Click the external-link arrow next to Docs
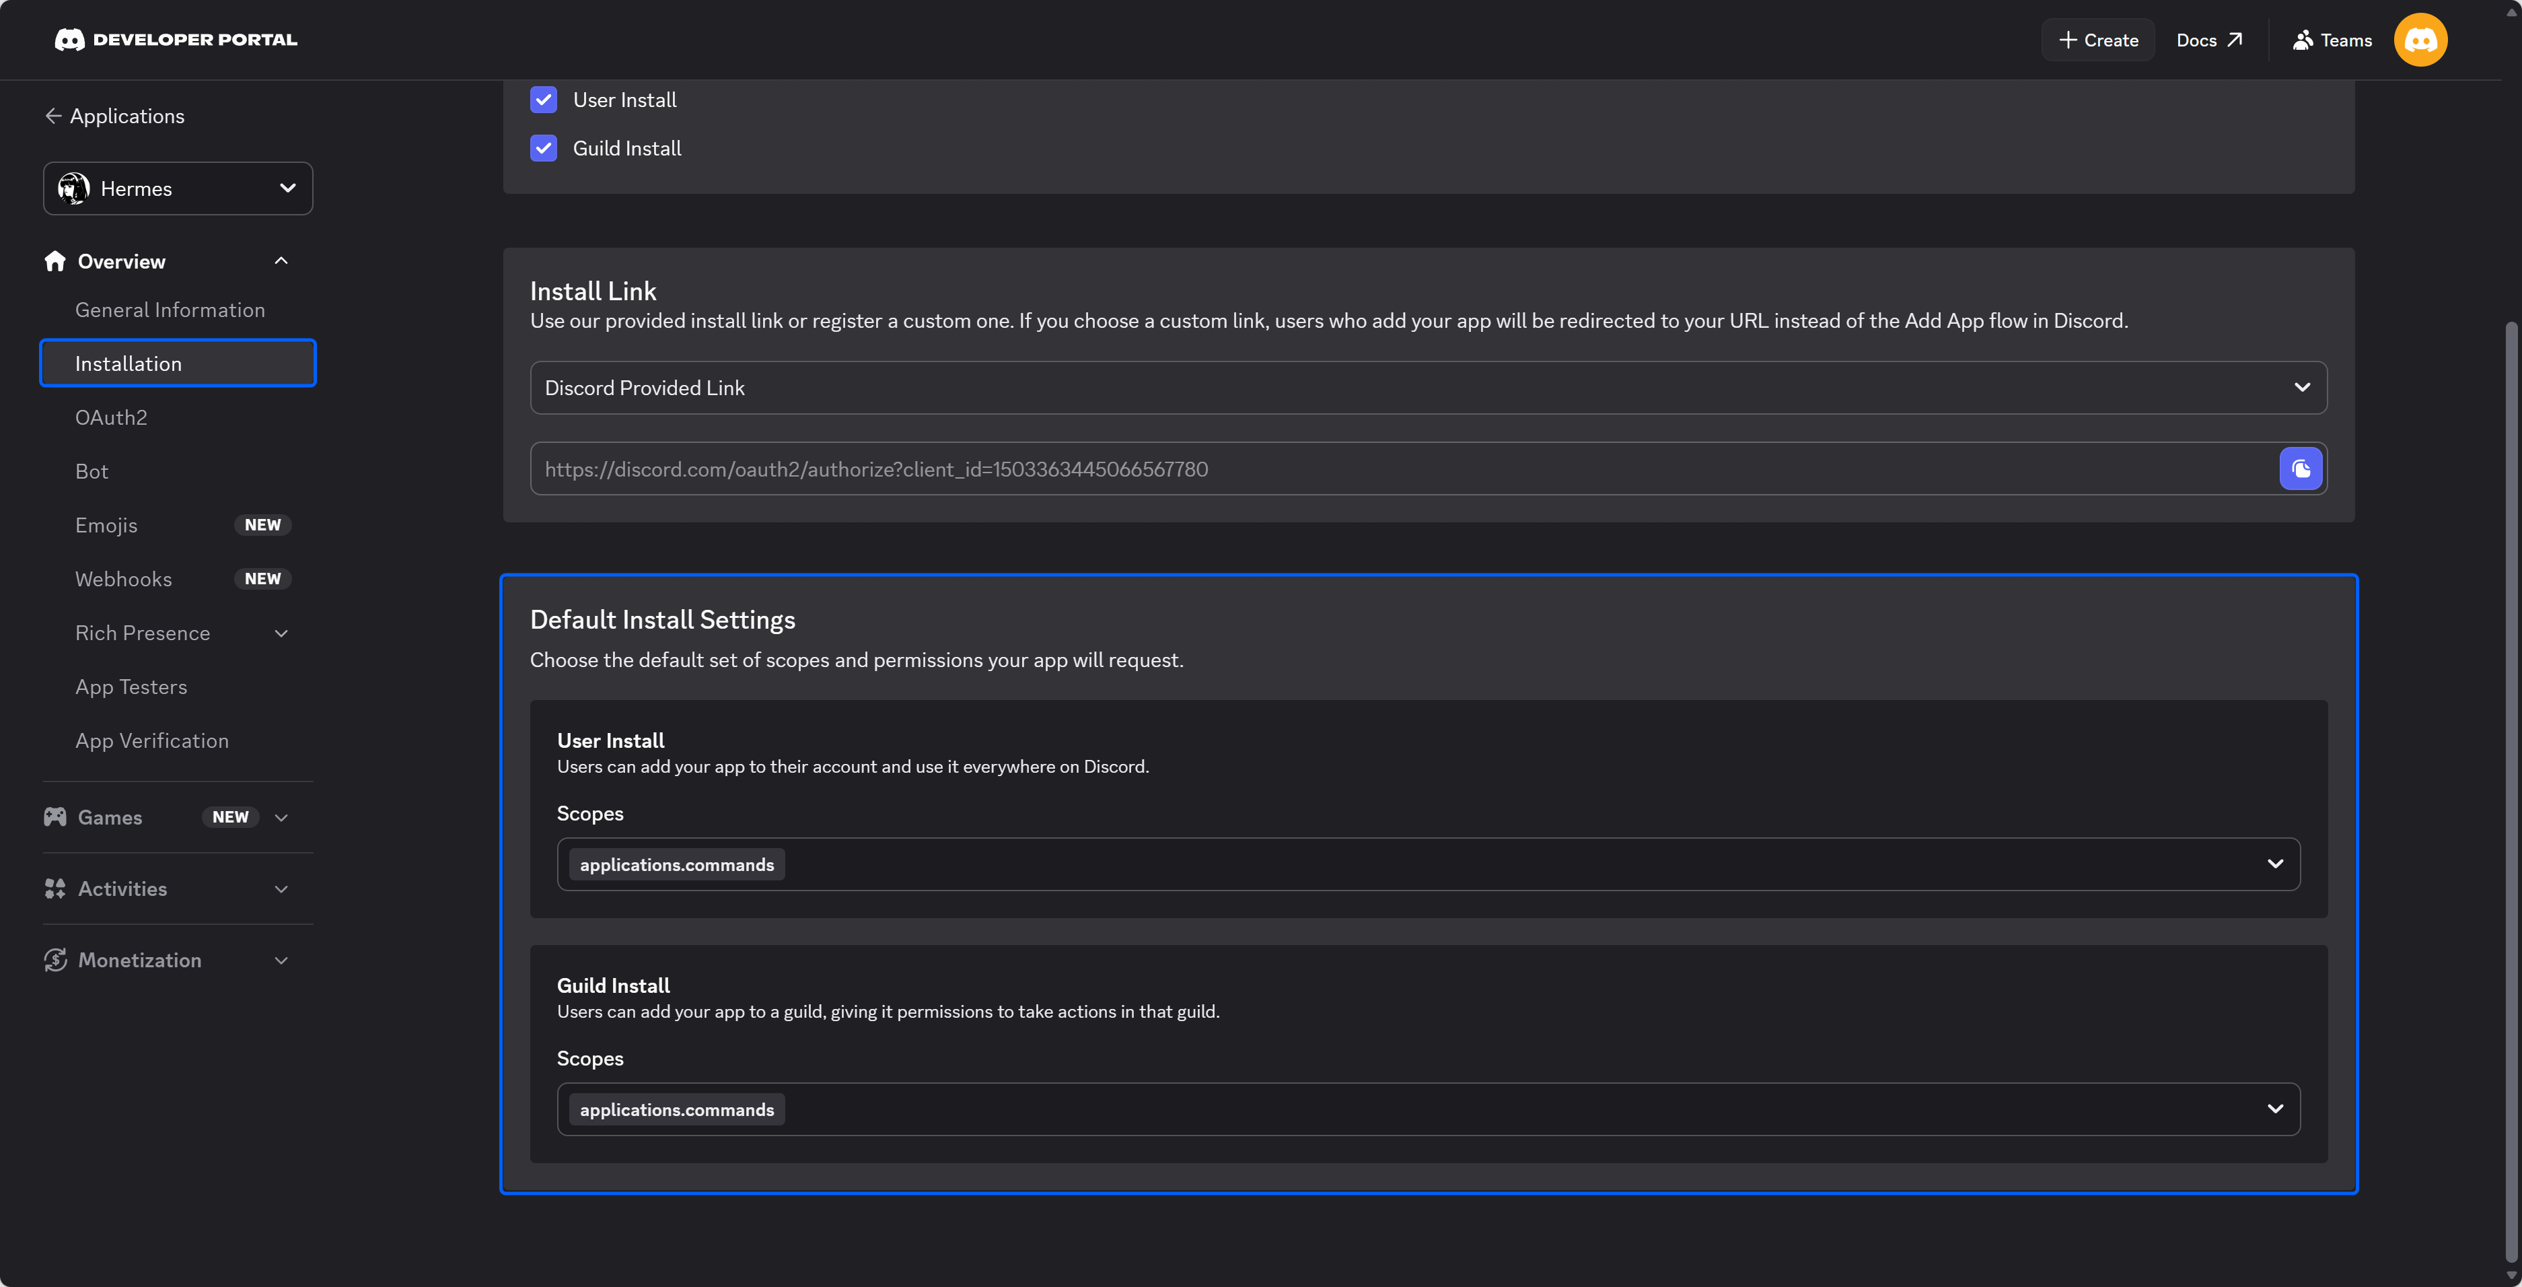Viewport: 2522px width, 1287px height. pyautogui.click(x=2234, y=40)
